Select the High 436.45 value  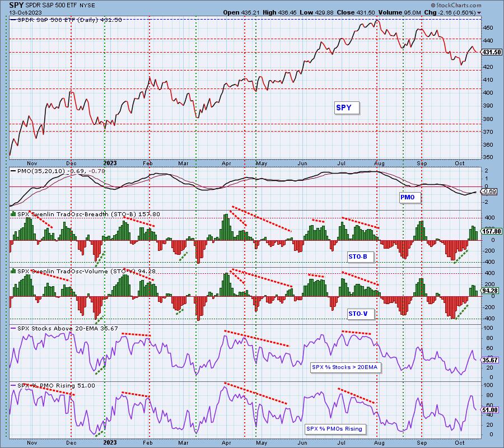coord(279,12)
